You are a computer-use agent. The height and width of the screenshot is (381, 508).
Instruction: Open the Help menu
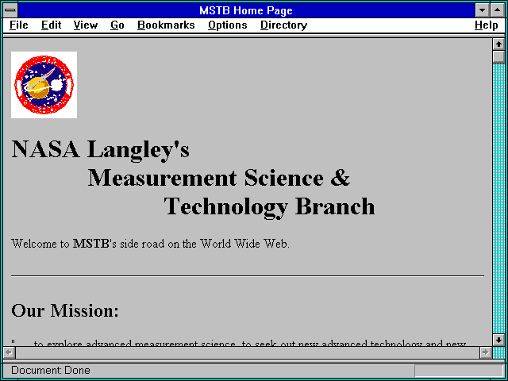click(x=487, y=25)
